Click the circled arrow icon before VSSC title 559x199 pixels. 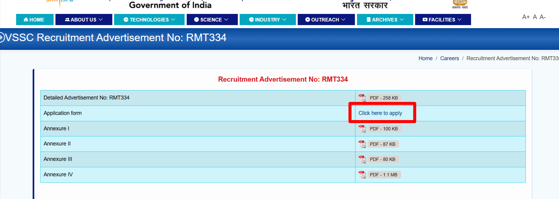(x=2, y=38)
